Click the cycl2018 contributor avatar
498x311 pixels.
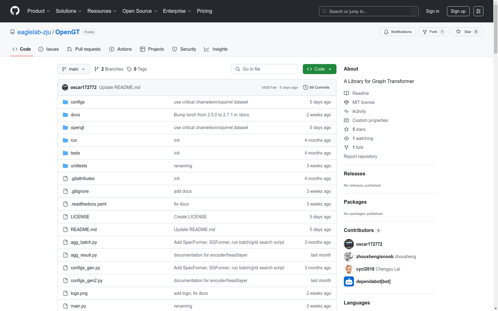tap(349, 269)
